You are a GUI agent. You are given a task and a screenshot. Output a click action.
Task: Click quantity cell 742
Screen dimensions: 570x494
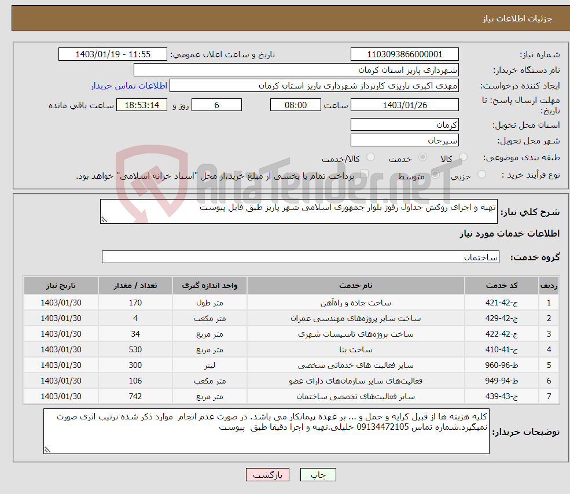pyautogui.click(x=135, y=397)
